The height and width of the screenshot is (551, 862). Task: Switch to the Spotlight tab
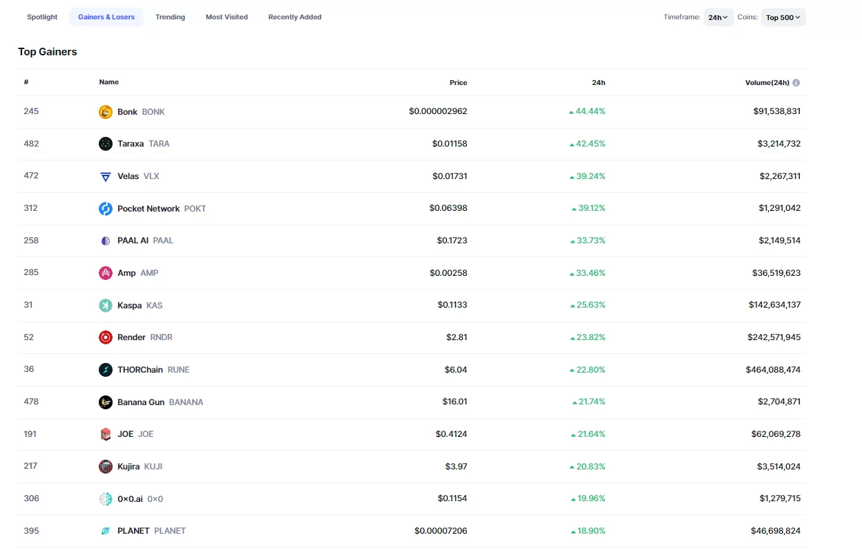(42, 17)
